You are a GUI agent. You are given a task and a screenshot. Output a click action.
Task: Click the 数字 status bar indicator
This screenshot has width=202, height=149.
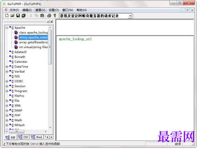[178, 144]
